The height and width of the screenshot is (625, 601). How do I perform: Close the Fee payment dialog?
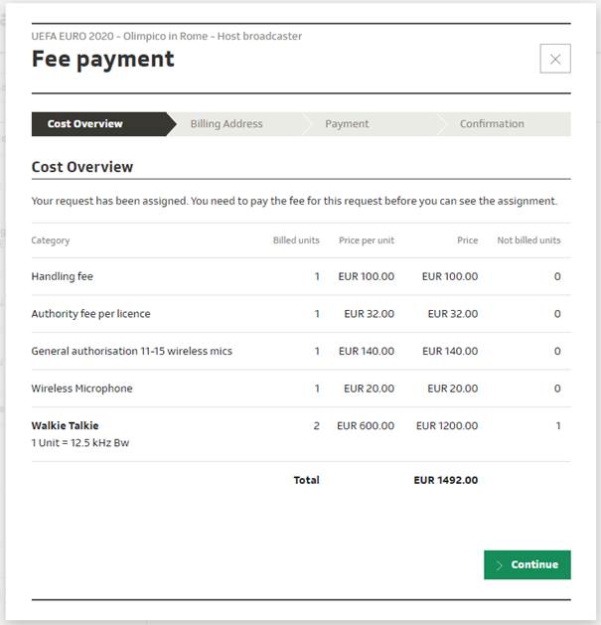coord(554,59)
